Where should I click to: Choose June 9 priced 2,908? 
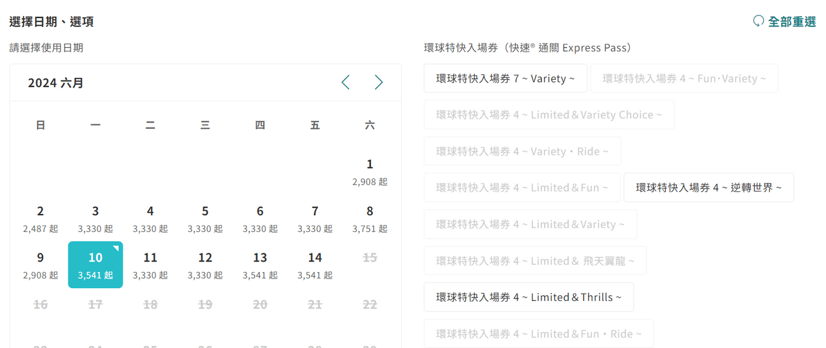pyautogui.click(x=41, y=265)
